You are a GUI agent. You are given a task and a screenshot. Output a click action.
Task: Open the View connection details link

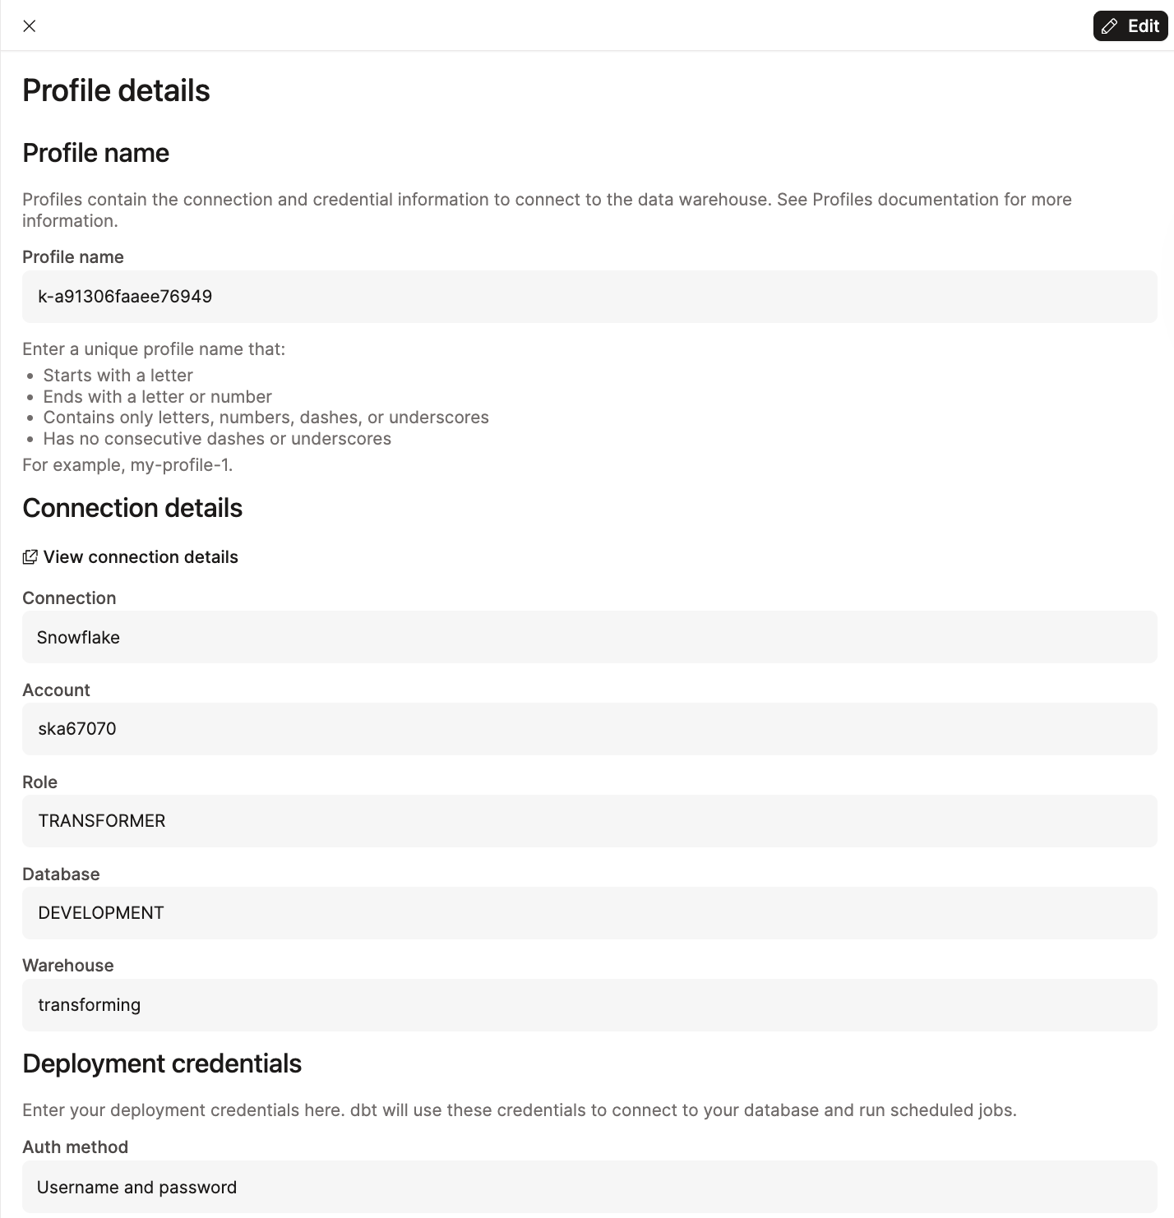(141, 556)
